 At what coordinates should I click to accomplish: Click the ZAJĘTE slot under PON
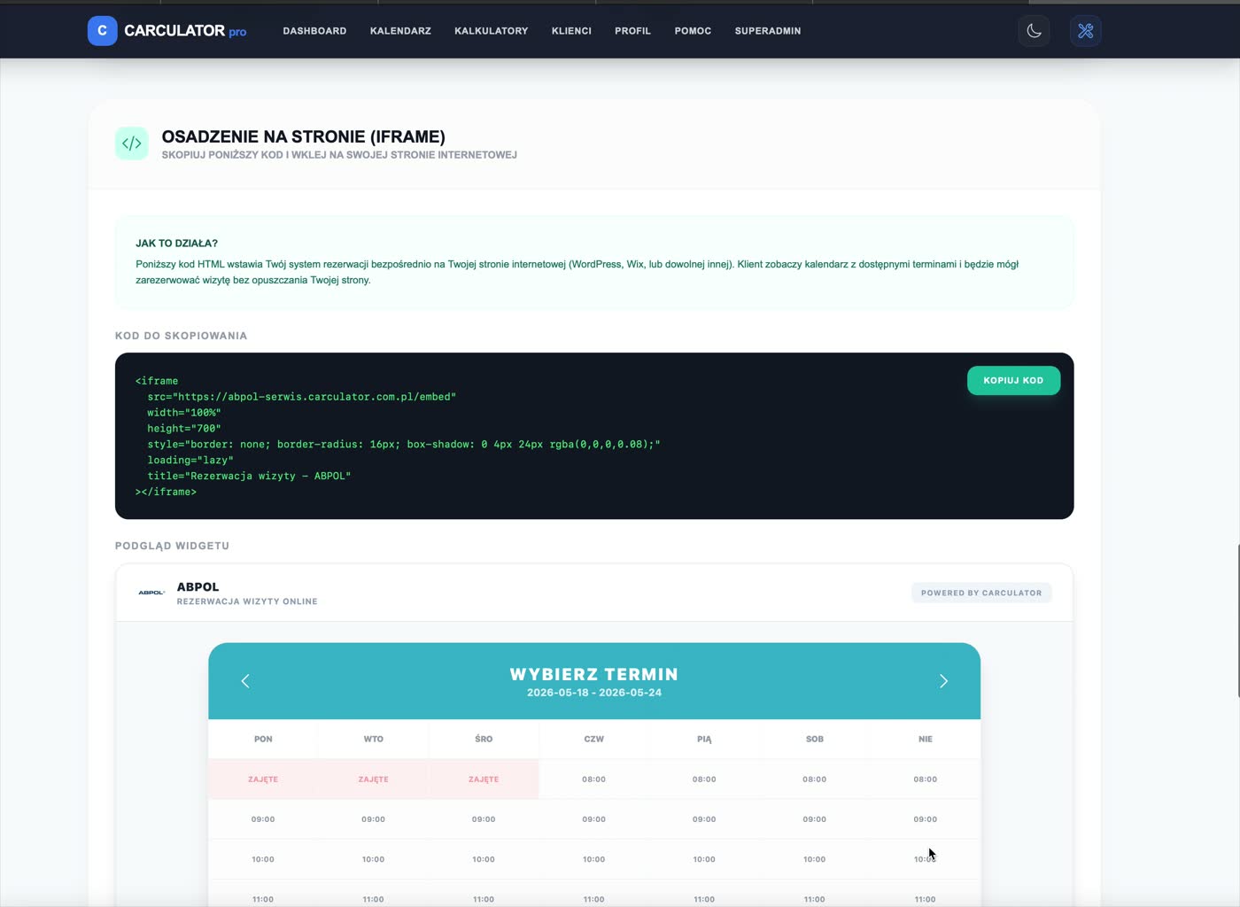[263, 779]
